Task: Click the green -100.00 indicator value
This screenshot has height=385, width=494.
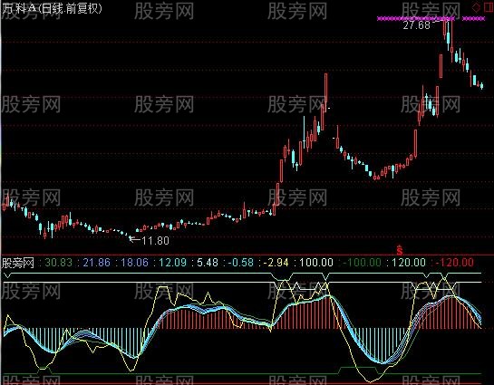Action: pyautogui.click(x=362, y=262)
